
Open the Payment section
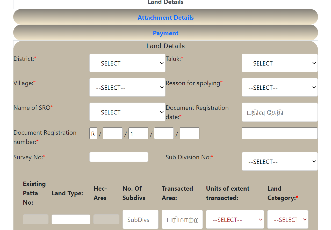tap(165, 33)
